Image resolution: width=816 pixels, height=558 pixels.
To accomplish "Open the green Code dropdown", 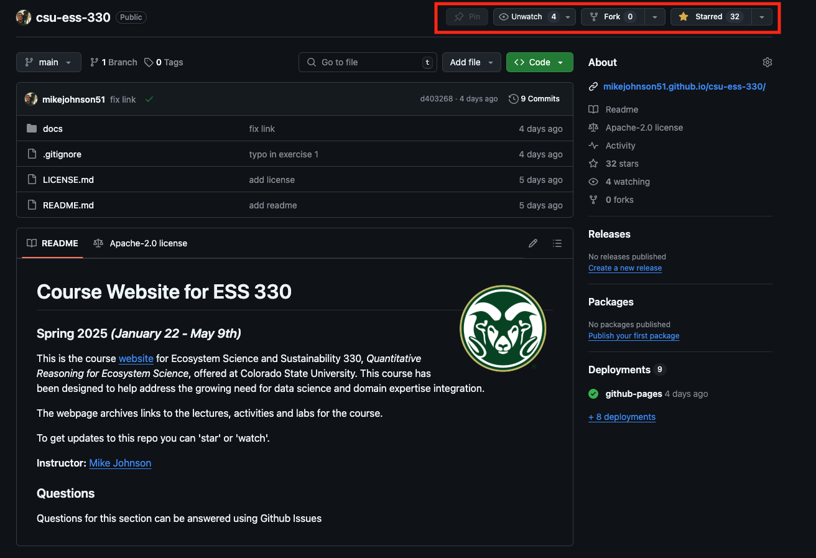I will coord(539,62).
